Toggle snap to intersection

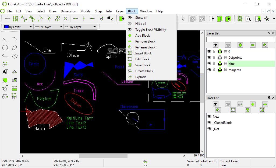pyautogui.click(x=65, y=19)
